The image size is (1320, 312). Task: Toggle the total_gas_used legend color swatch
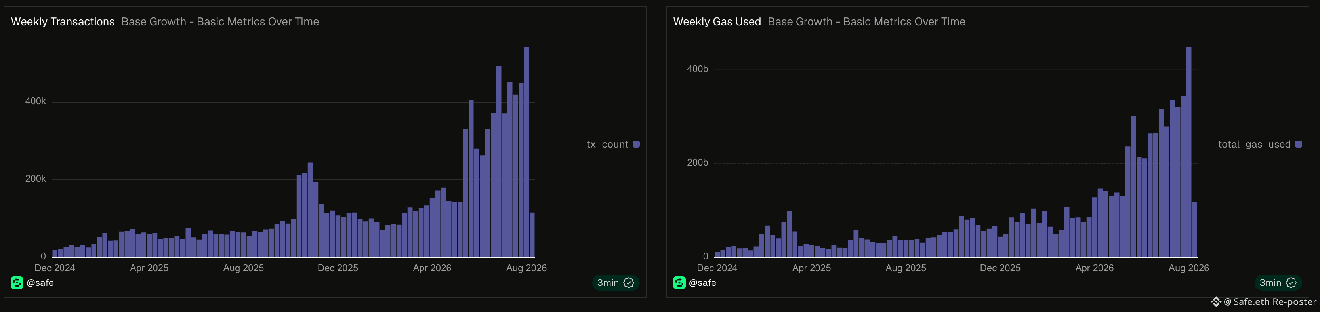(x=1299, y=145)
